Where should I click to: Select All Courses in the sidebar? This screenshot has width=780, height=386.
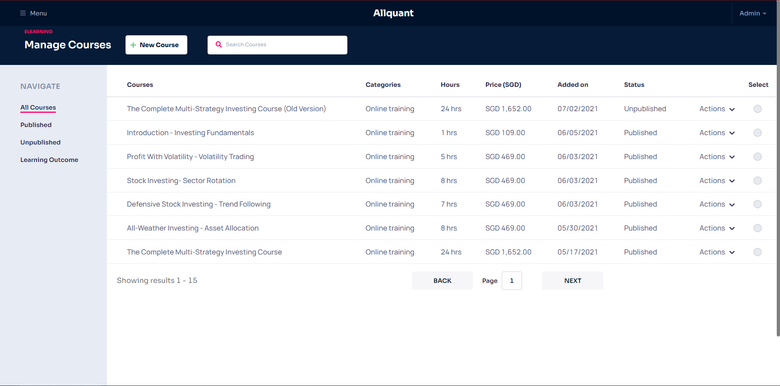(x=38, y=108)
